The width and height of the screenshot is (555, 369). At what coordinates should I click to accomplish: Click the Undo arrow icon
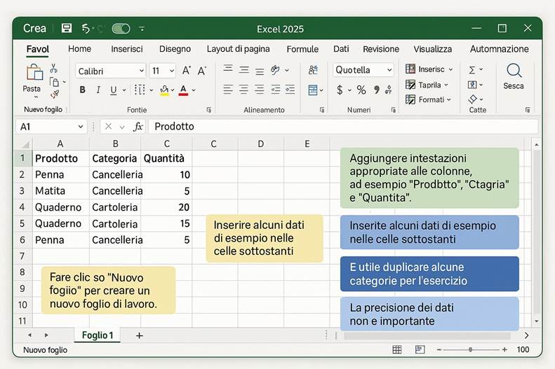86,29
